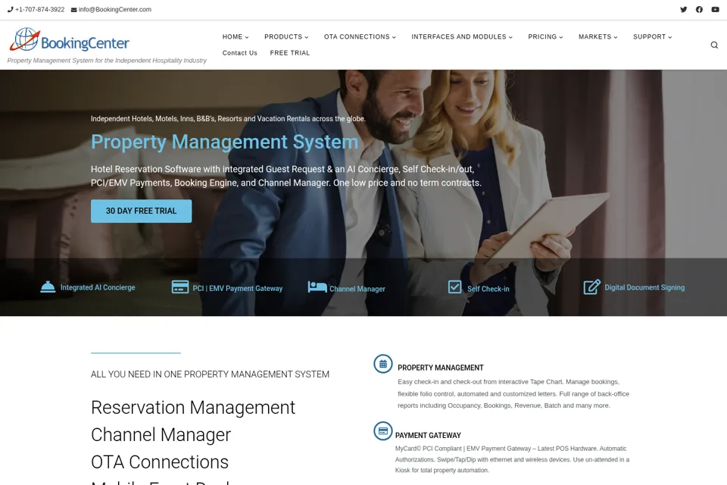Open the YouTube social icon
The height and width of the screenshot is (485, 727).
715,9
